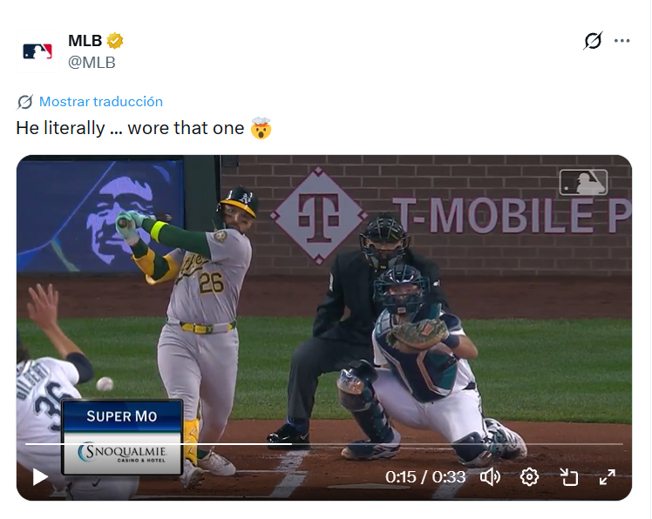Viewport: 652px width, 519px height.
Task: Open the @MLB handle link
Action: coord(92,62)
